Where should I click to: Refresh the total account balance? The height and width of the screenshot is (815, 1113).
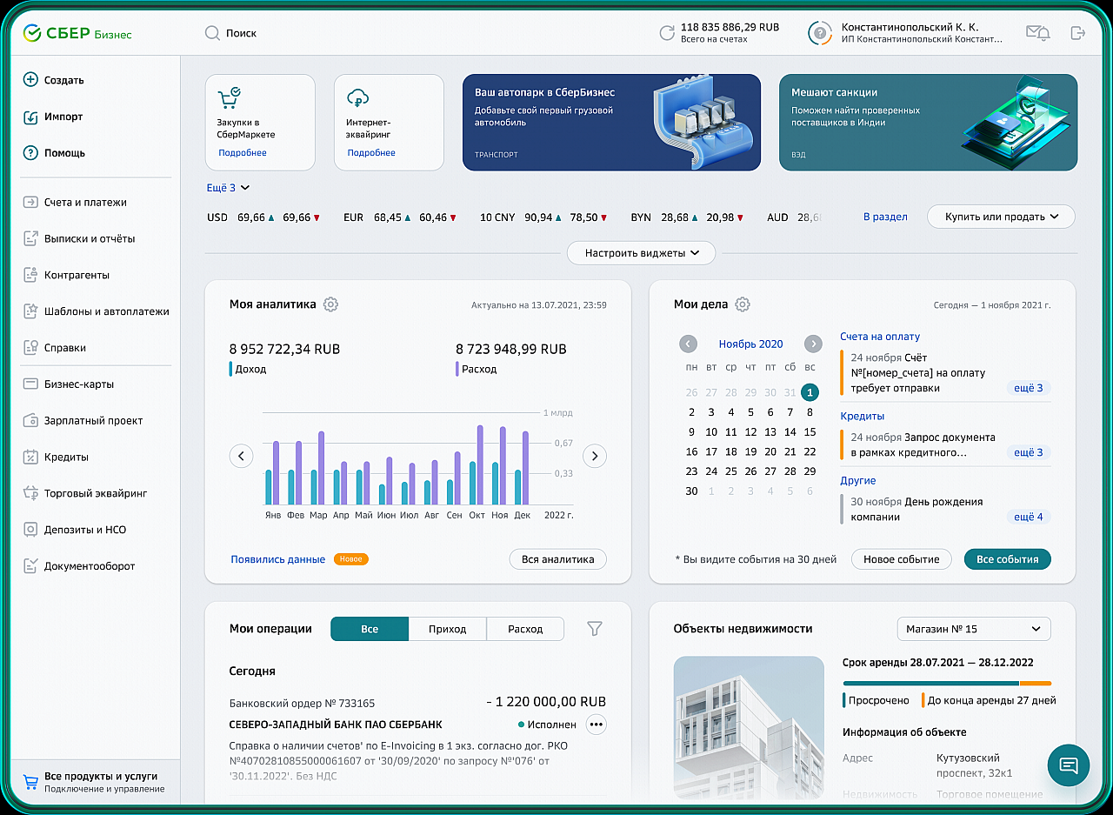(667, 33)
